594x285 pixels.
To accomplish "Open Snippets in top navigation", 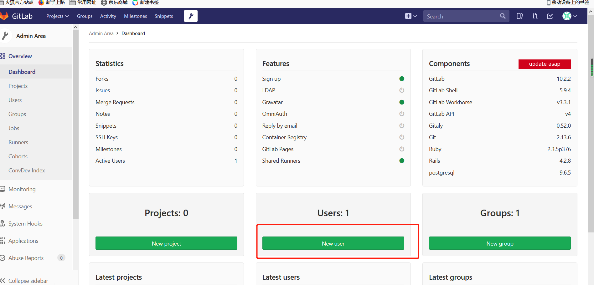I will (163, 16).
